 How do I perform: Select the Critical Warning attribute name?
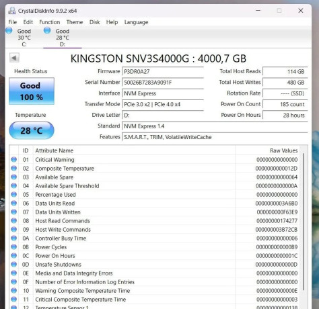[55, 160]
